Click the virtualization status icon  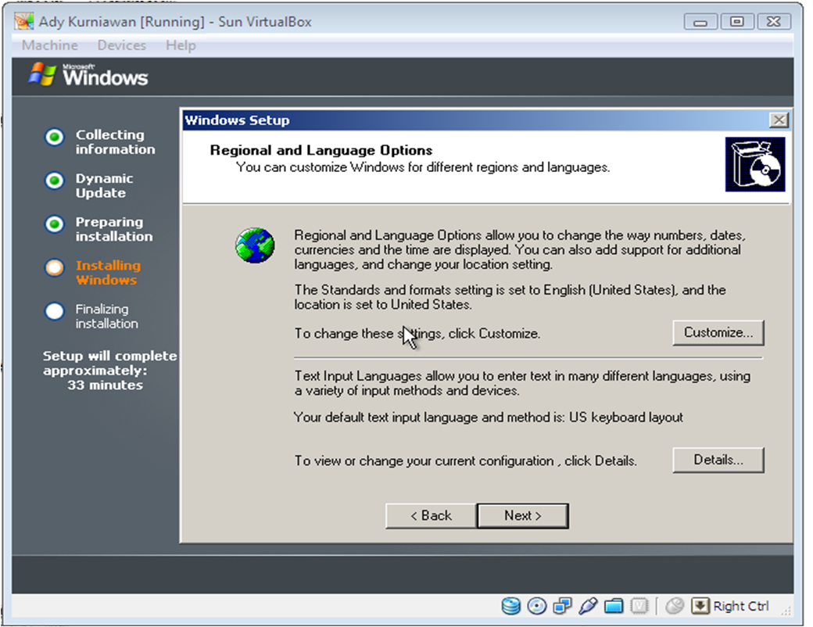[639, 606]
